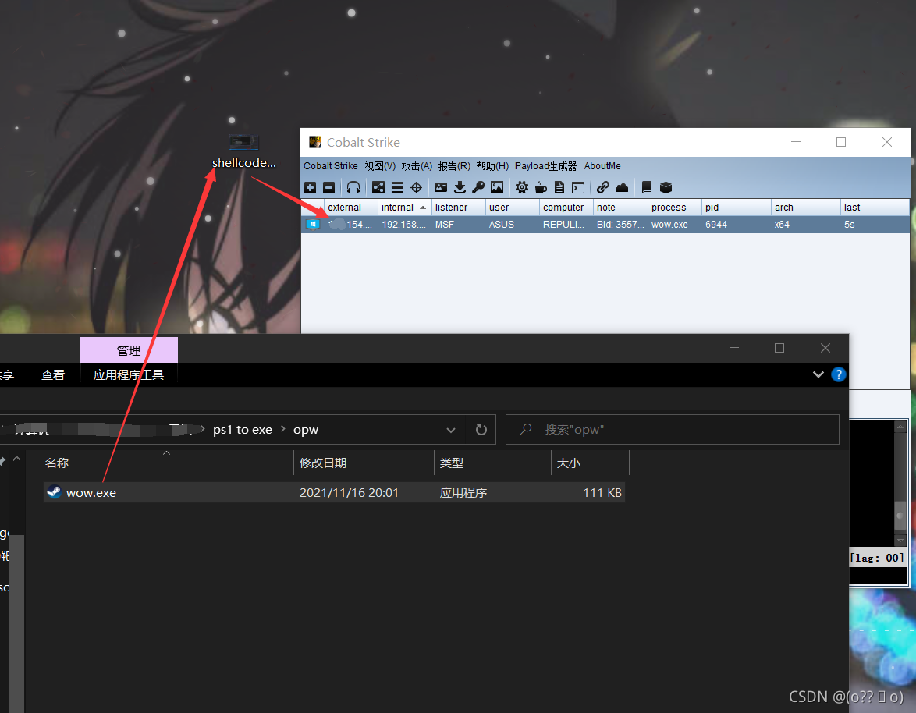The width and height of the screenshot is (916, 713).
Task: Sort by the computer column header
Action: [566, 208]
